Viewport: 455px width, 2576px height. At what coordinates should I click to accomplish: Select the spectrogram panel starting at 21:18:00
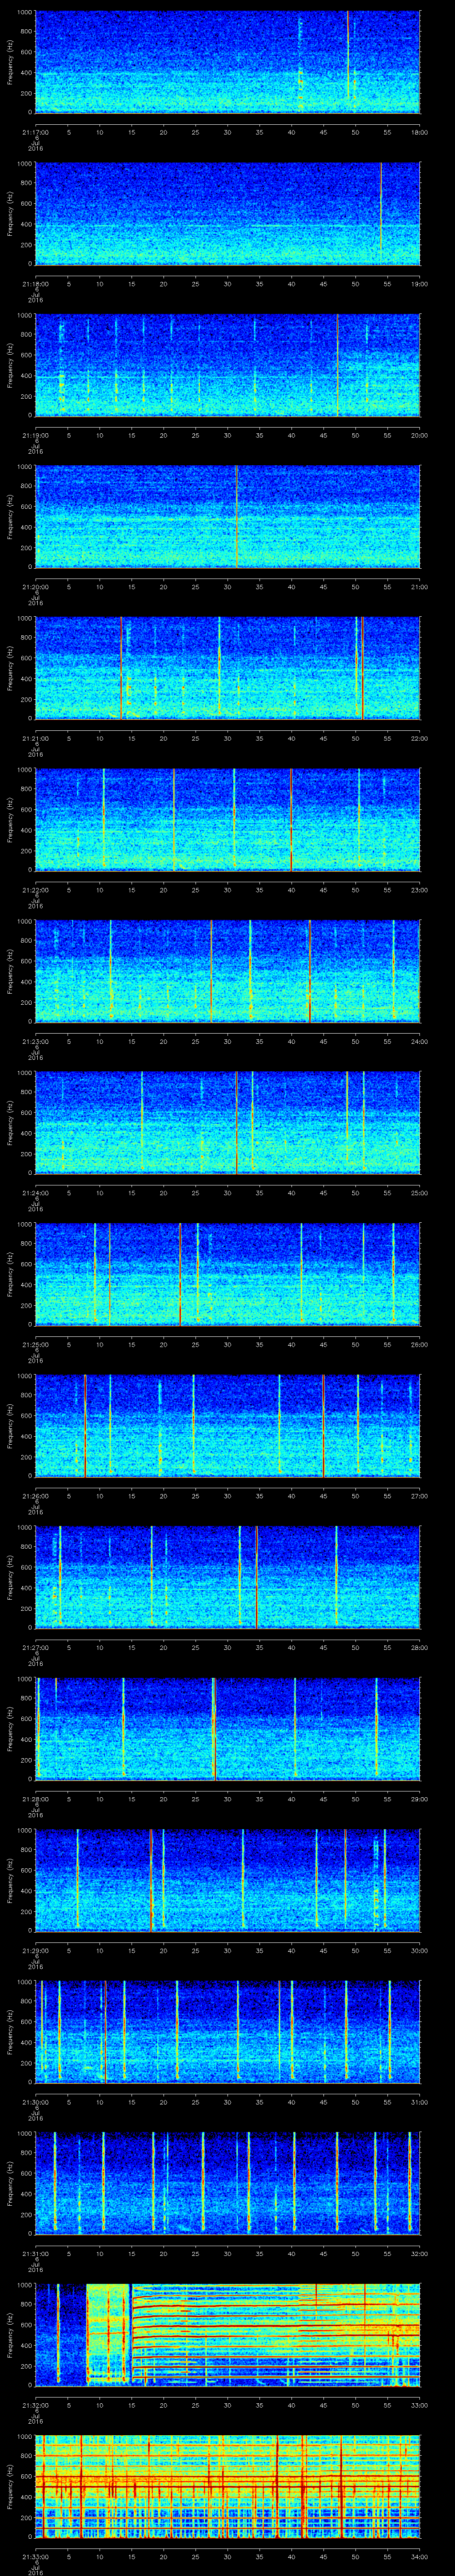[x=227, y=214]
